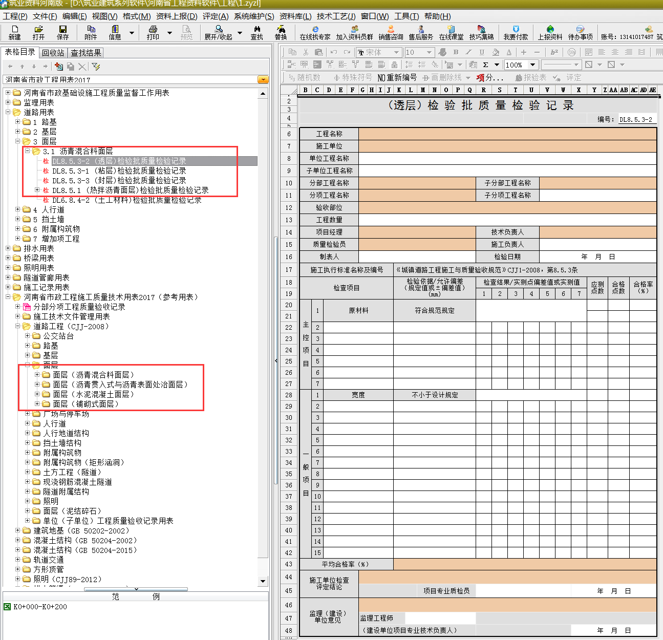Toggle italic formatting

(468, 52)
